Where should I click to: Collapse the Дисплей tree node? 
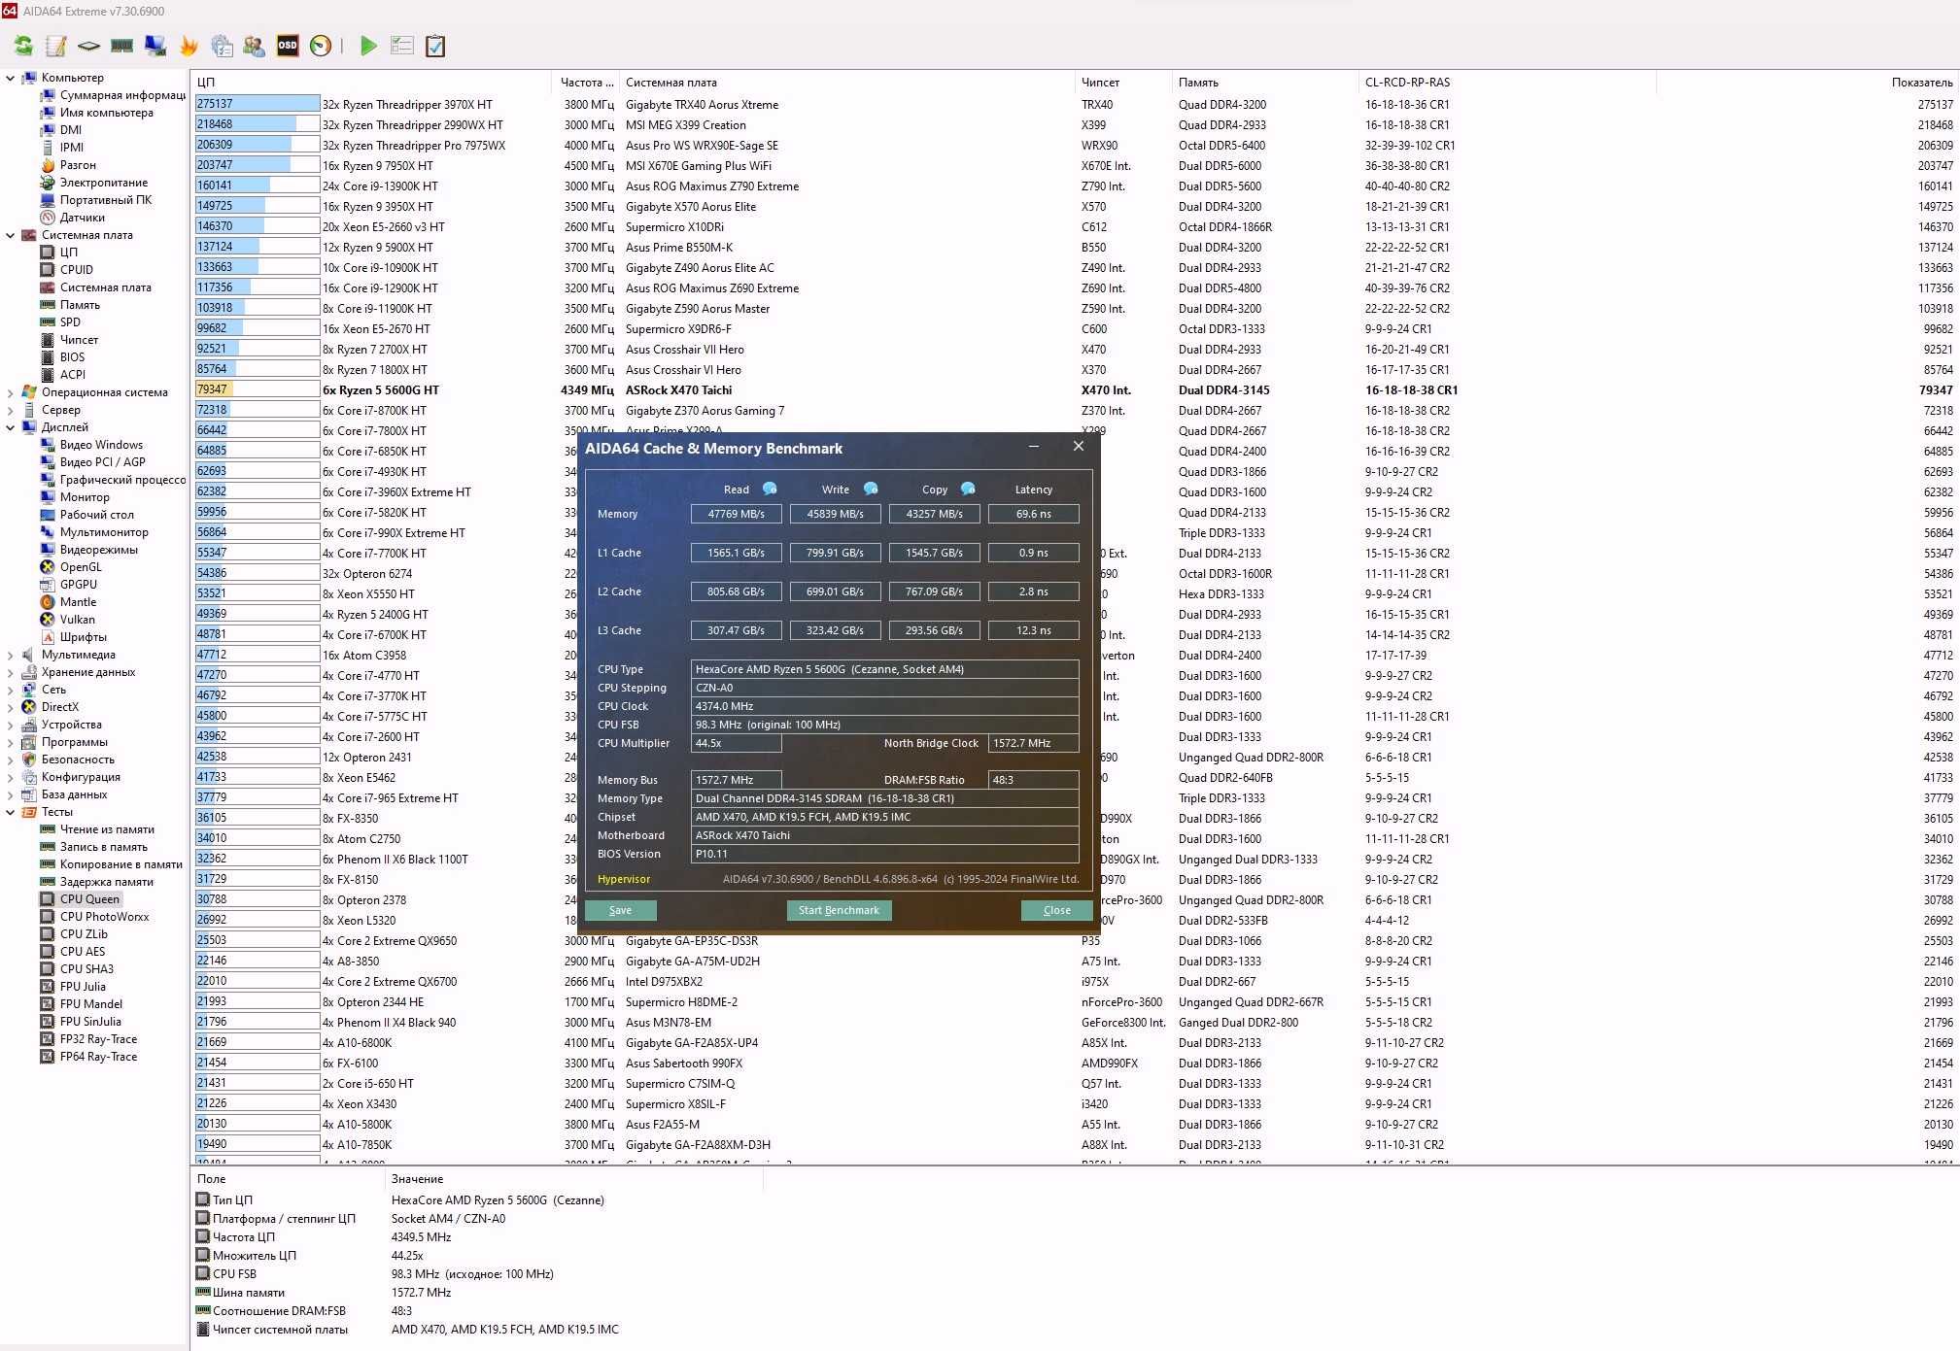tap(11, 427)
